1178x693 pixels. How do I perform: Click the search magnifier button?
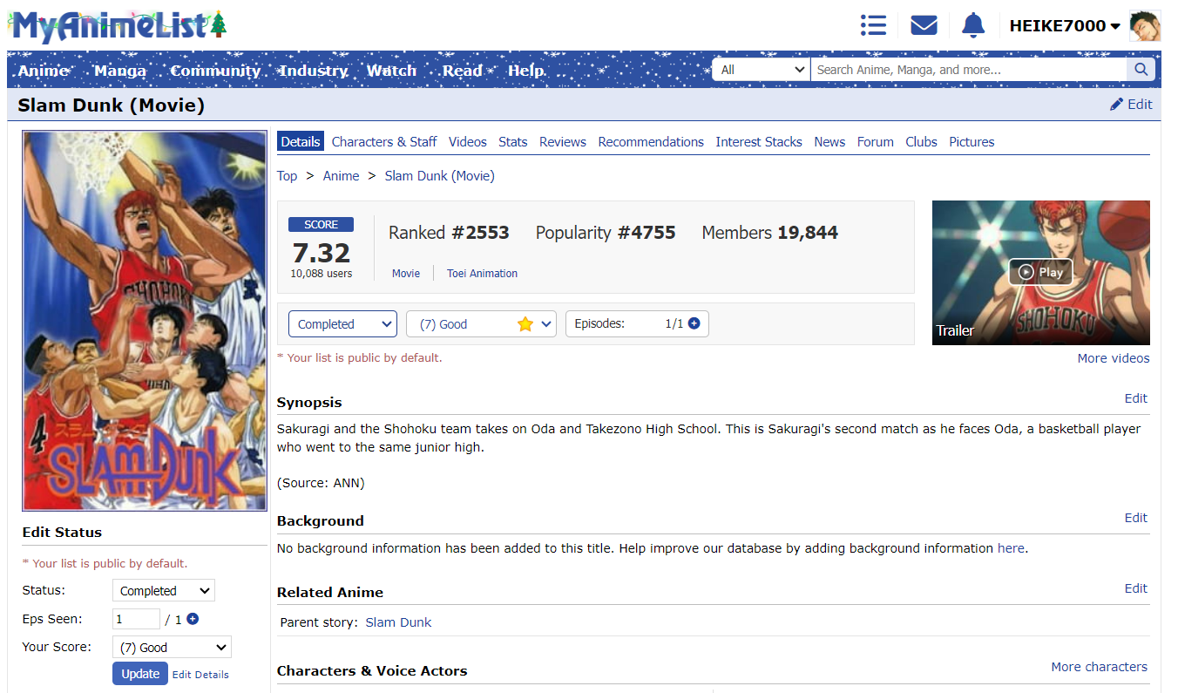click(x=1141, y=70)
